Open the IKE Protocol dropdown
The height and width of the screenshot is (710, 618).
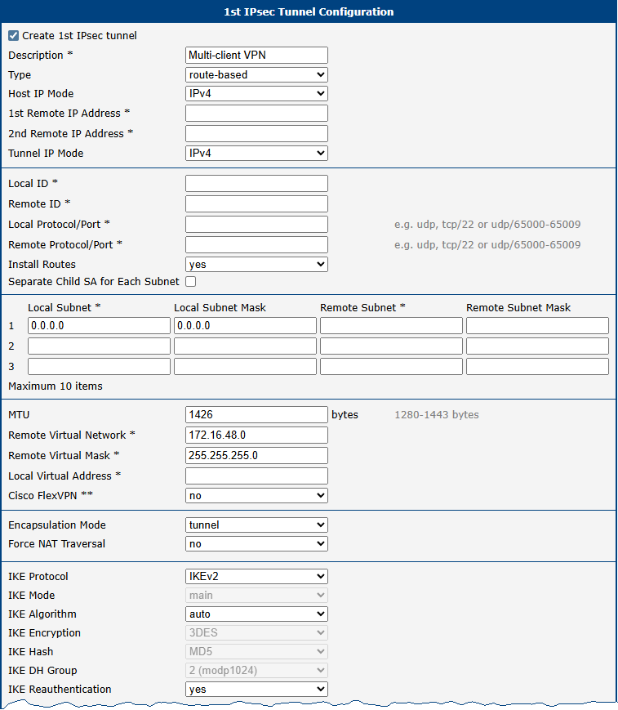point(256,577)
